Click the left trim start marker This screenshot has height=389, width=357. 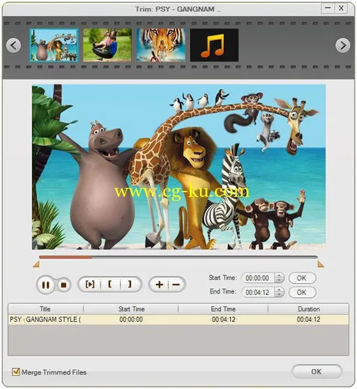[36, 264]
